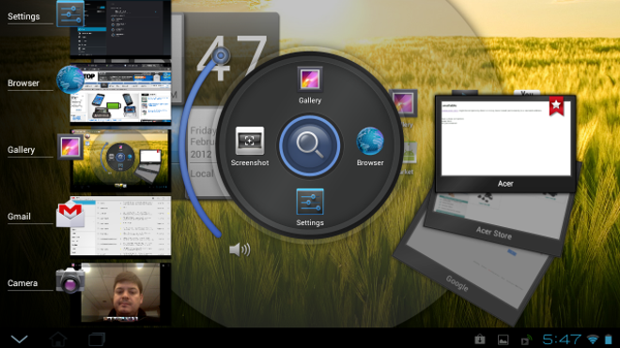Select the Gmail recent app thumbnail
The height and width of the screenshot is (348, 620).
point(120,227)
